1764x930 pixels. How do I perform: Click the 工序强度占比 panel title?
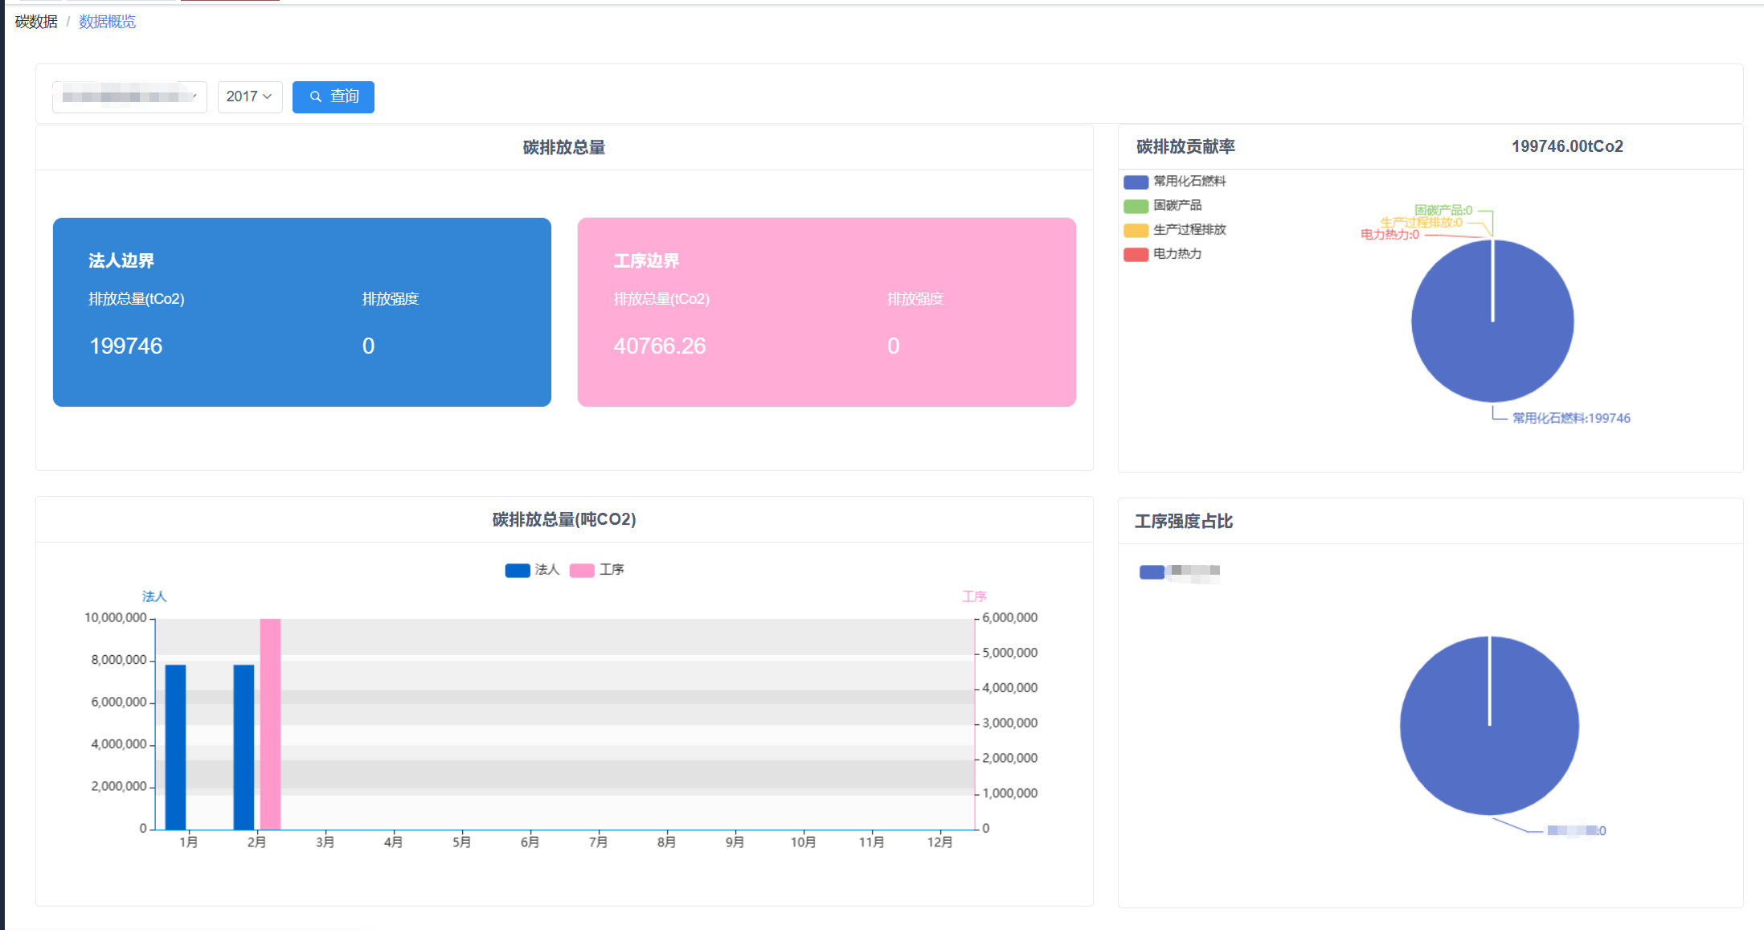(x=1184, y=522)
